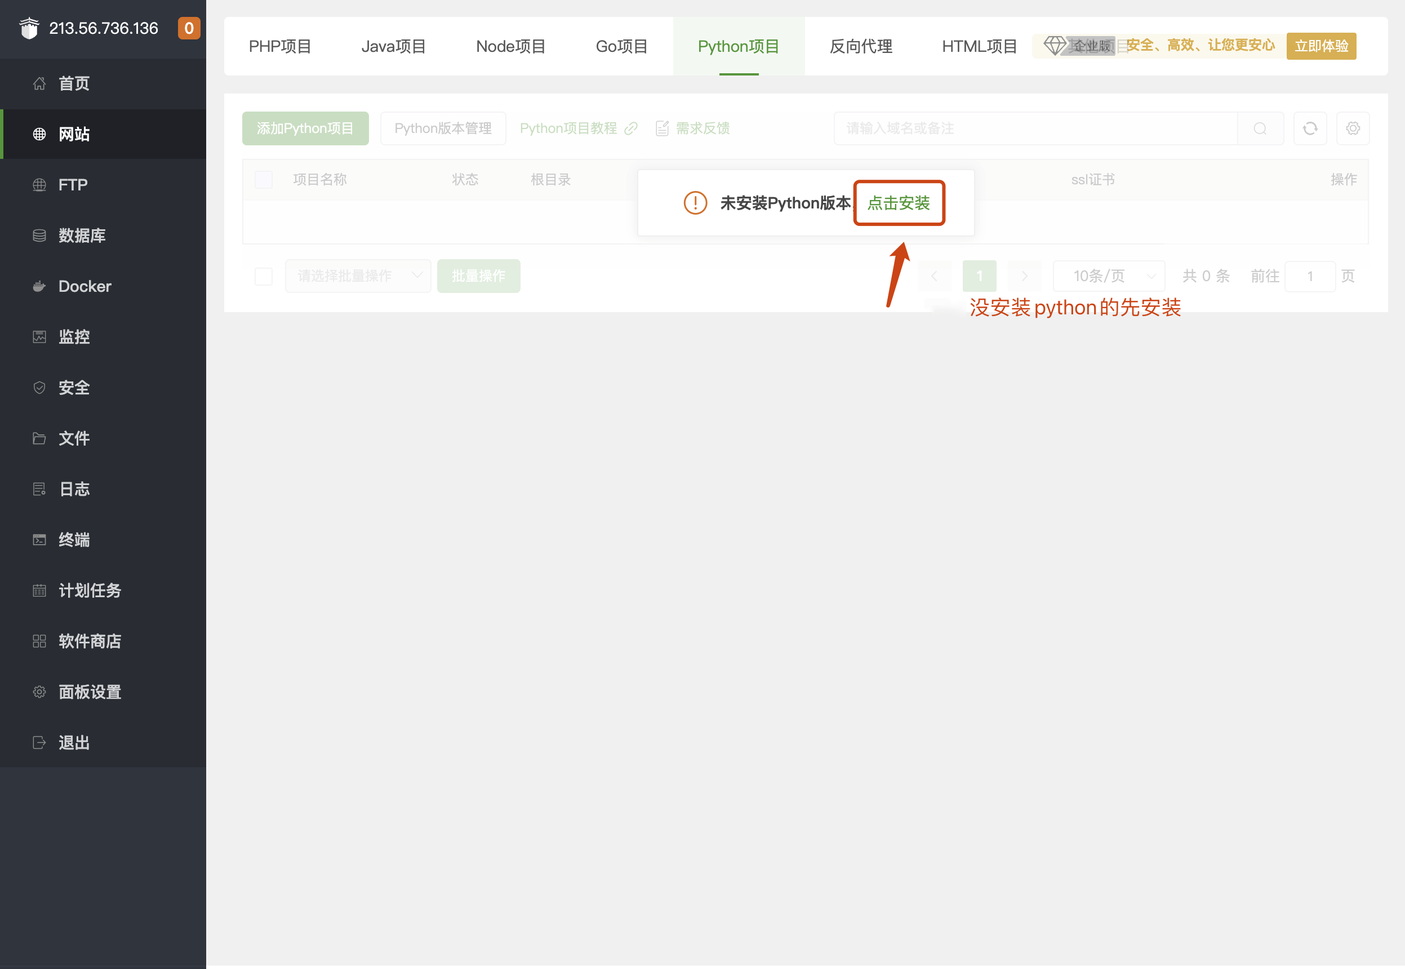Click 立即体验 enterprise trial button
The image size is (1405, 969).
point(1321,46)
